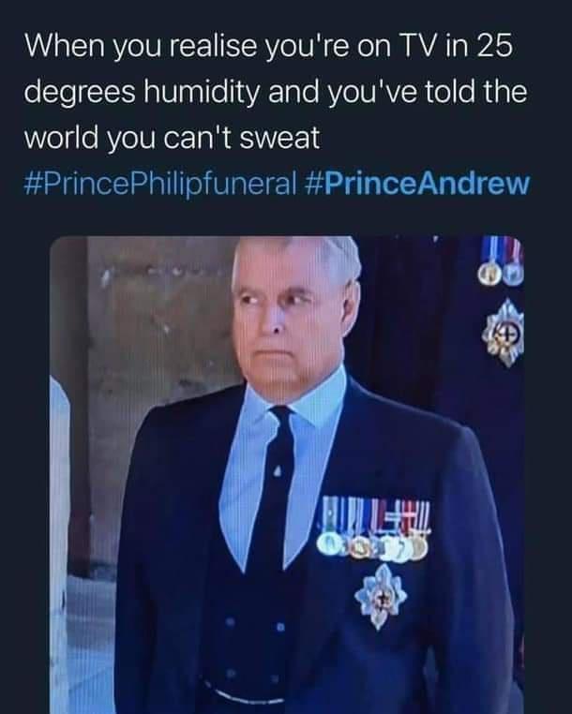This screenshot has width=572, height=714.
Task: Click the word "humidity" in the tweet
Action: pyautogui.click(x=201, y=93)
